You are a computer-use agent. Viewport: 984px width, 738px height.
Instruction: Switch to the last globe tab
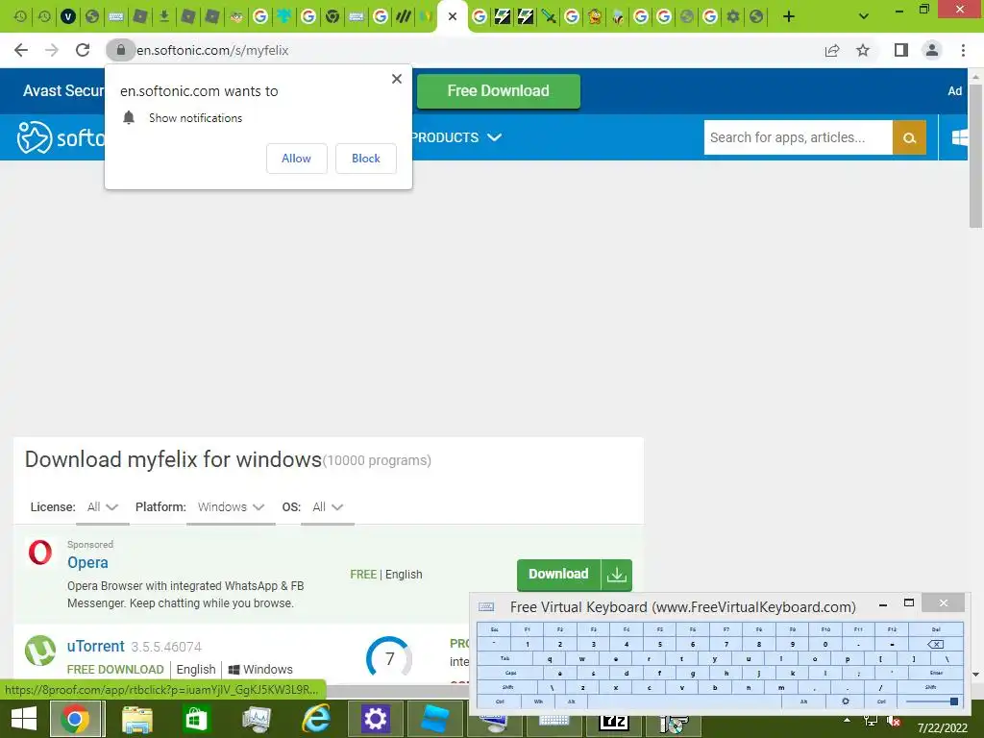pyautogui.click(x=757, y=17)
